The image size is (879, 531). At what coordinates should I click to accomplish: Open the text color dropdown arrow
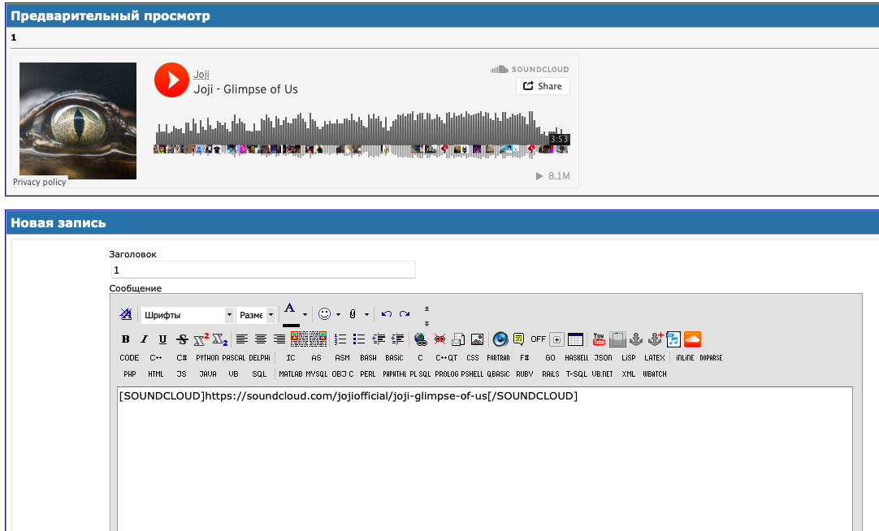(305, 314)
